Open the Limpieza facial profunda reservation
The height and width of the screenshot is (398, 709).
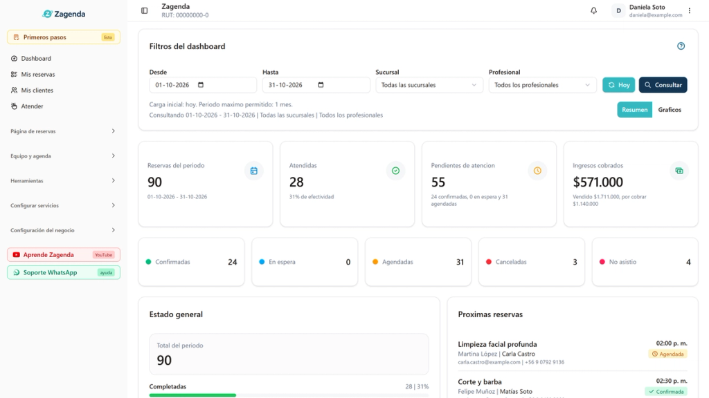point(573,354)
